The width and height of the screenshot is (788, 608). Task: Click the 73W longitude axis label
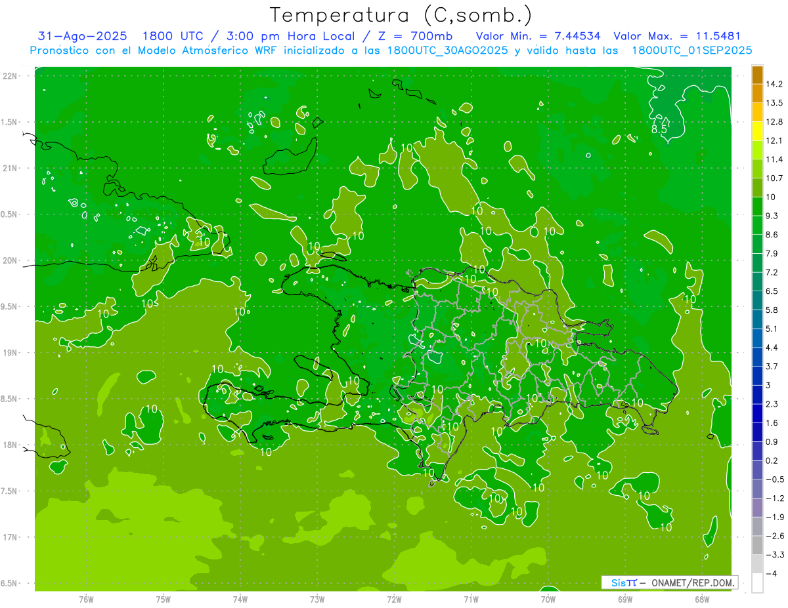tap(317, 598)
